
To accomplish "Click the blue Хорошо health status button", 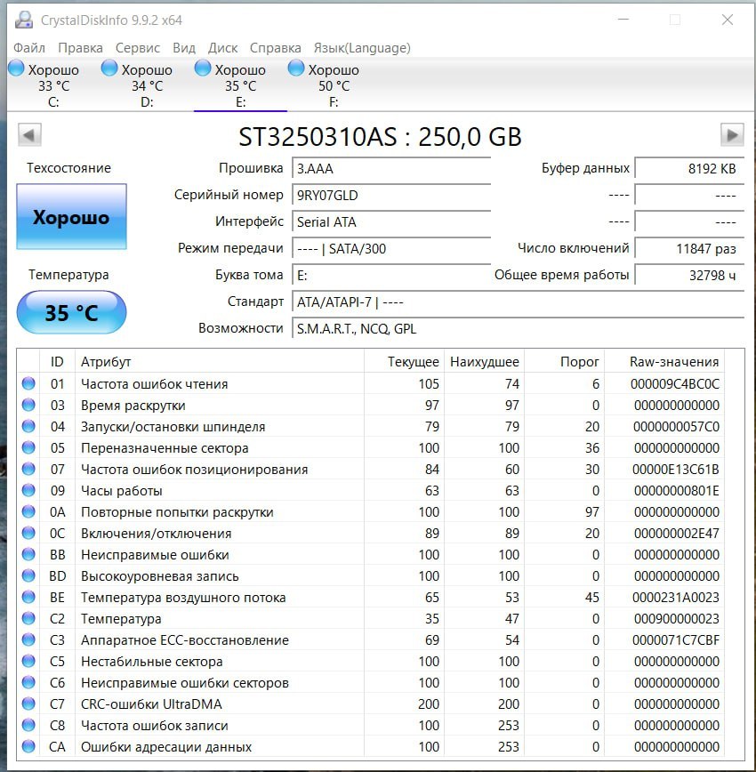I will 71,217.
